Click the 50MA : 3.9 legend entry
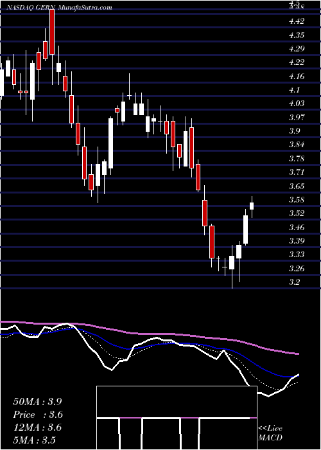Image resolution: width=321 pixels, height=450 pixels. click(x=37, y=402)
